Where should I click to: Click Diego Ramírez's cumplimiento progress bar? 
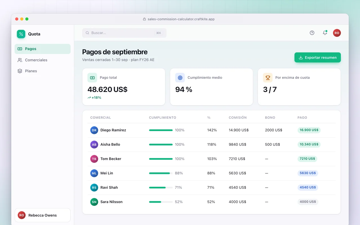pyautogui.click(x=161, y=130)
